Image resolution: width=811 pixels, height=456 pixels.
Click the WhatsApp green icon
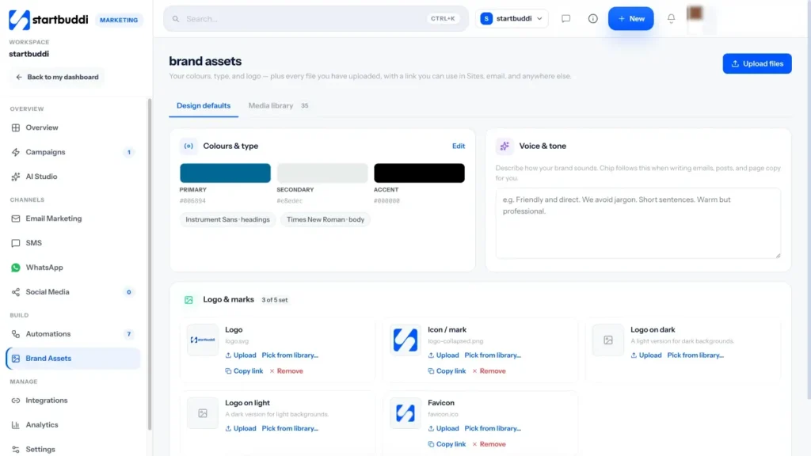click(16, 268)
